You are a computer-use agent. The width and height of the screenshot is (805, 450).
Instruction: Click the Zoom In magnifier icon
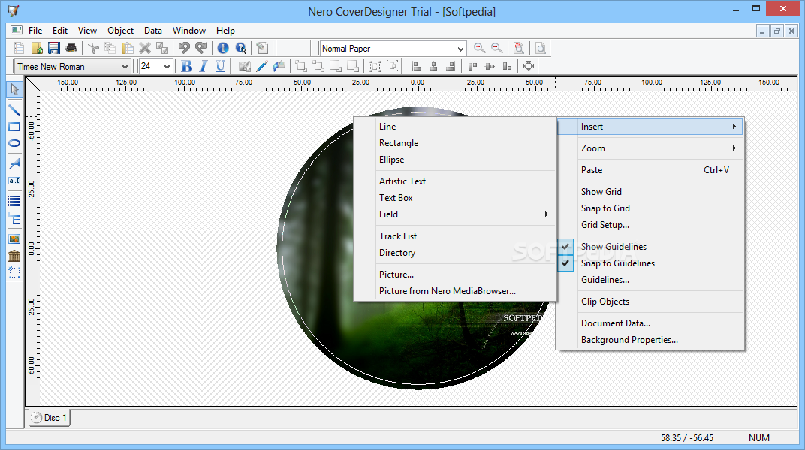coord(480,48)
